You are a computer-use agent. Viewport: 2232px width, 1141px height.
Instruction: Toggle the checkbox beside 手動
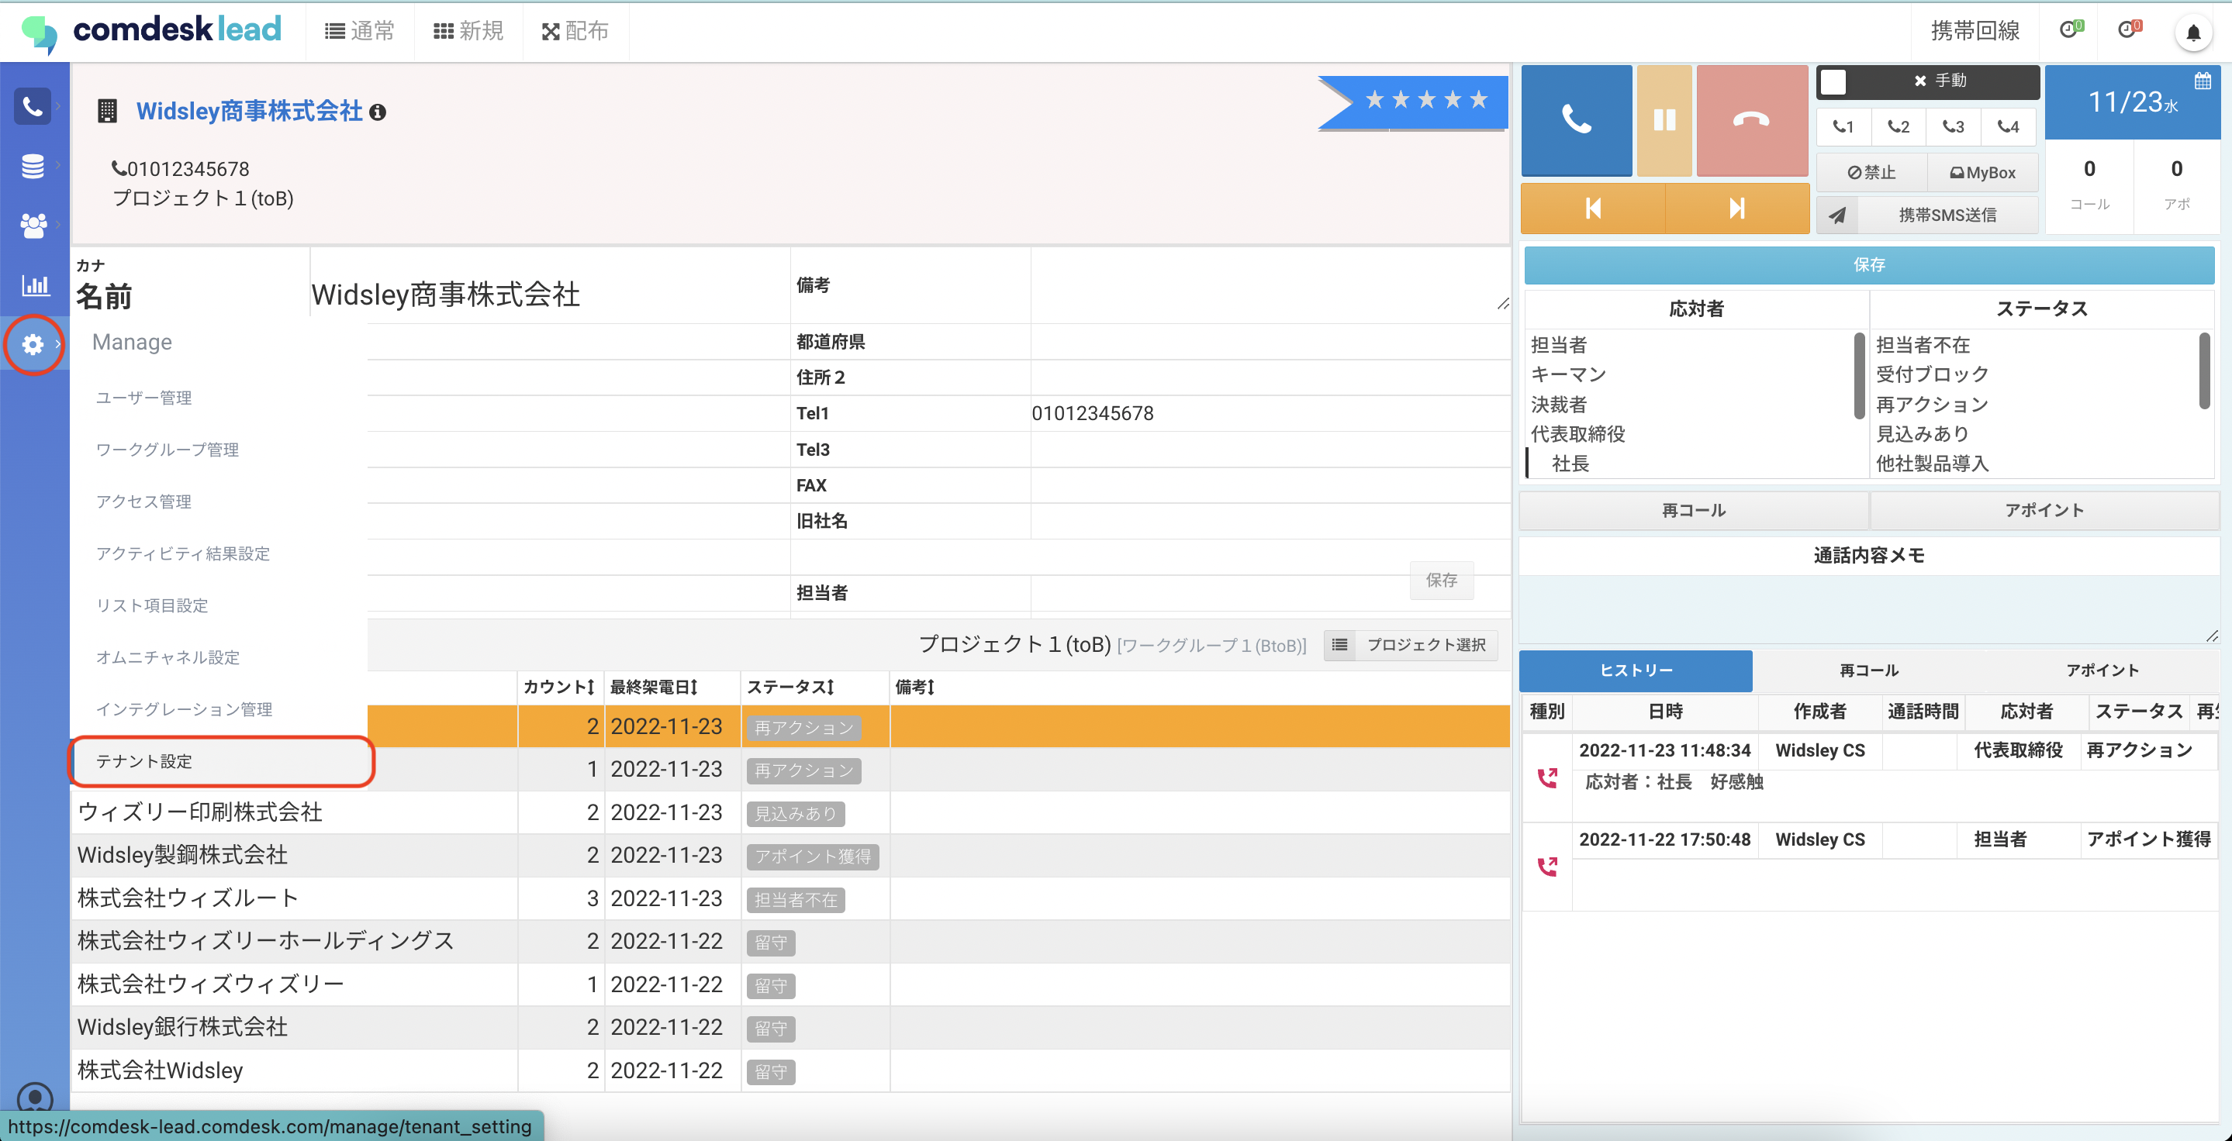tap(1833, 81)
